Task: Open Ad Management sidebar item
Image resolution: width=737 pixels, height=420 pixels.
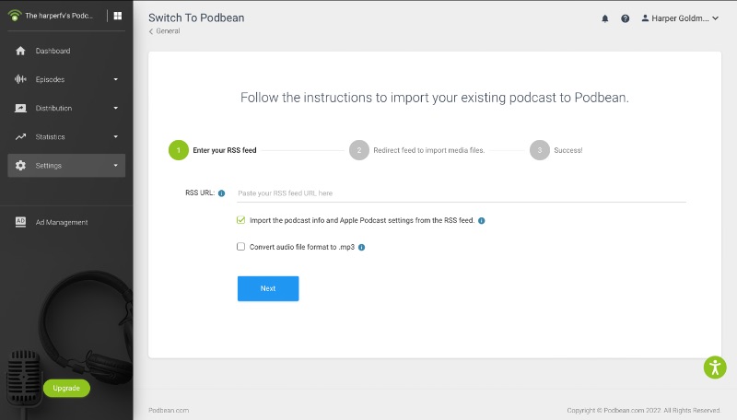Action: [x=66, y=222]
